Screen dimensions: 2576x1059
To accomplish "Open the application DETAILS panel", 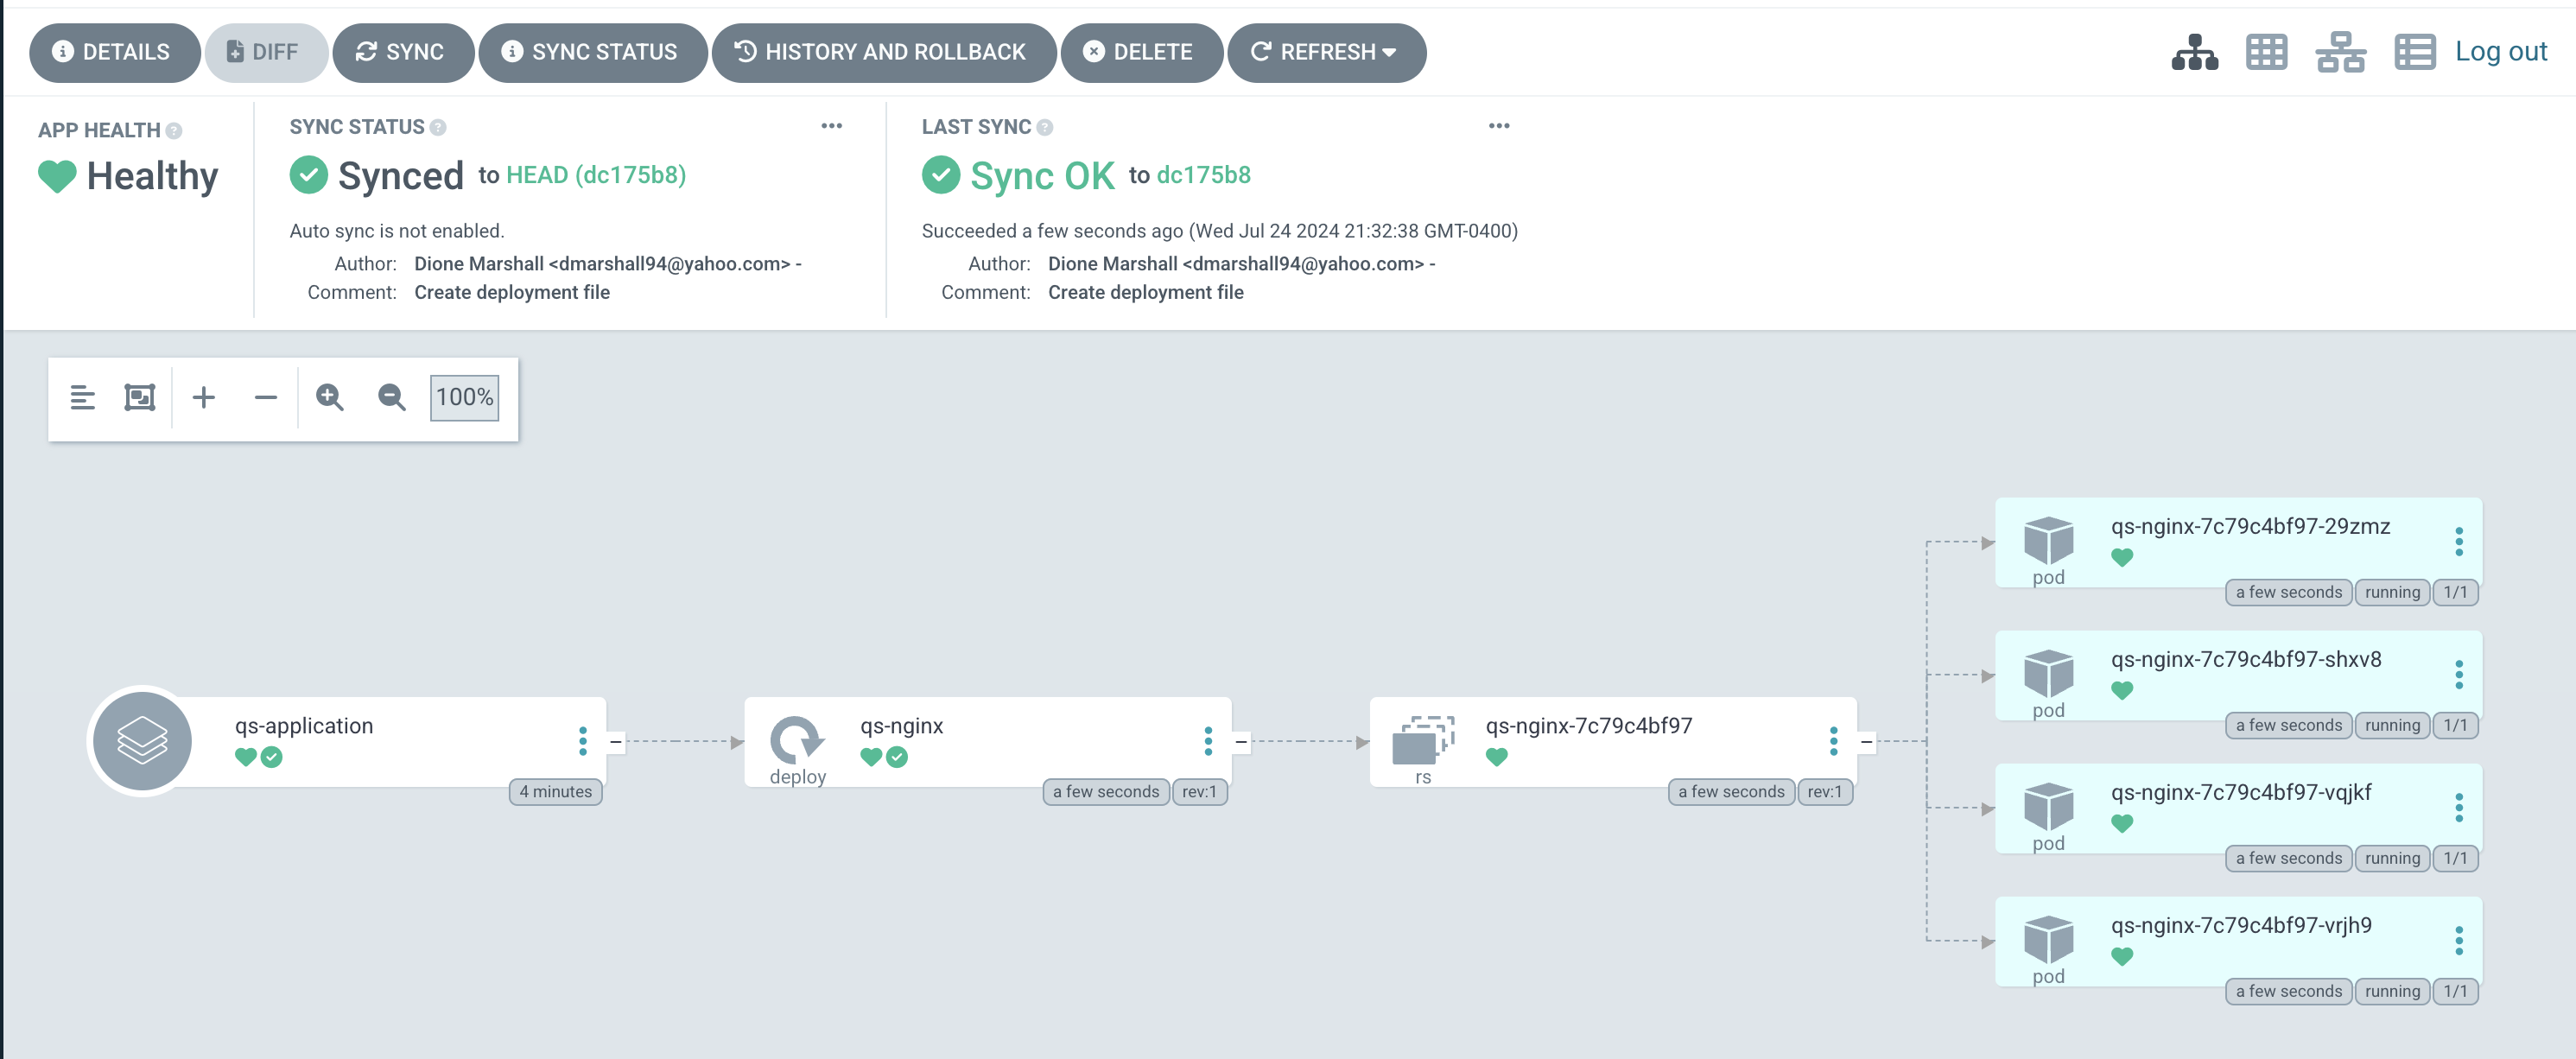I will click(x=114, y=52).
